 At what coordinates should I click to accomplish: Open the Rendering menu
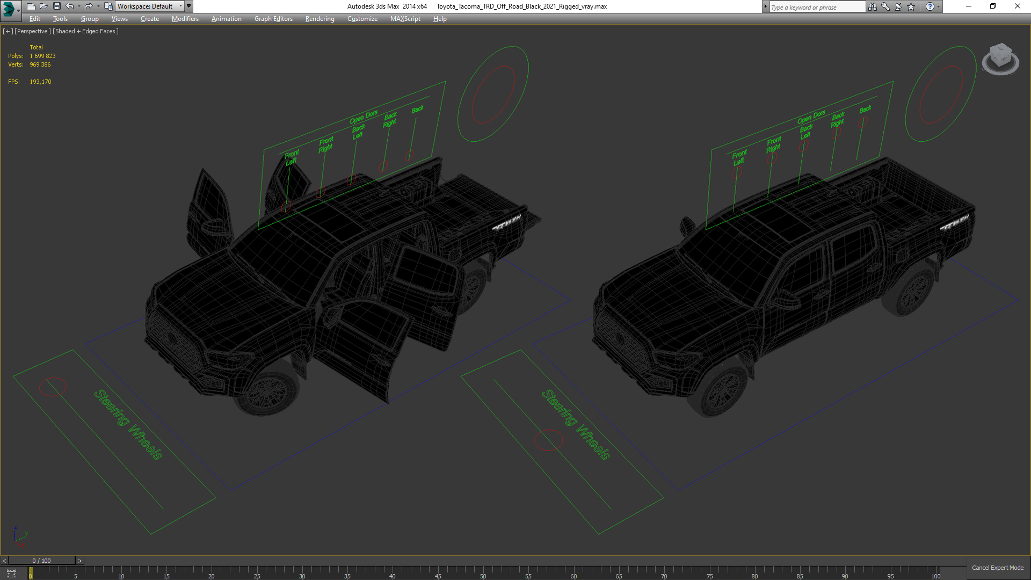(x=320, y=19)
